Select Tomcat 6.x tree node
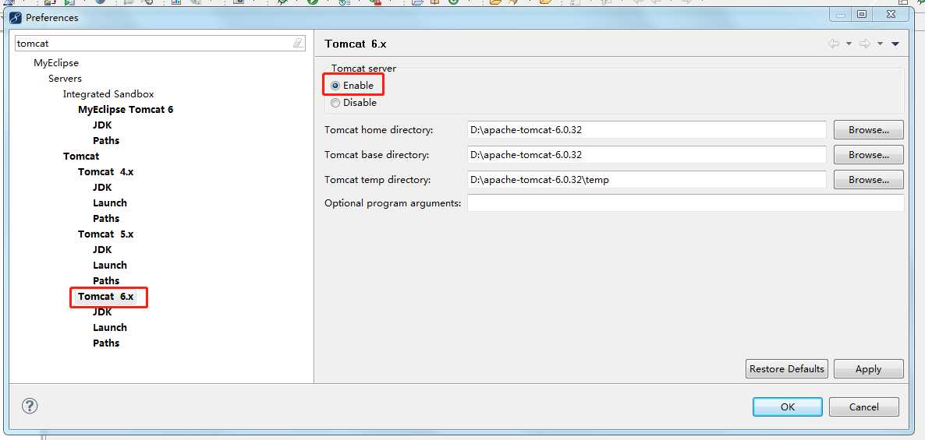The height and width of the screenshot is (440, 925). (105, 296)
